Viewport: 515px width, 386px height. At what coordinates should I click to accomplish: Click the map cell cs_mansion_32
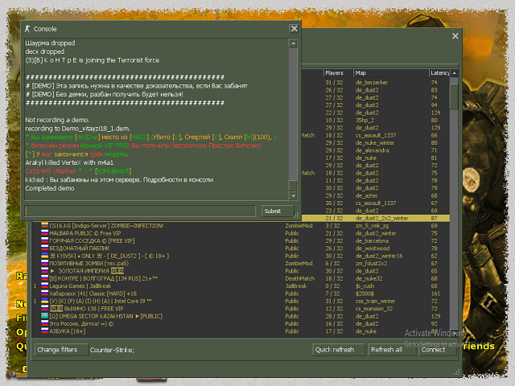pyautogui.click(x=373, y=309)
